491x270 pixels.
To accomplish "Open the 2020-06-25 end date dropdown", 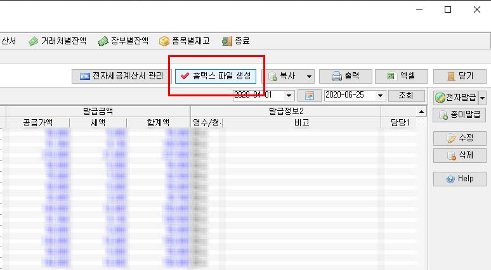I will coord(381,96).
